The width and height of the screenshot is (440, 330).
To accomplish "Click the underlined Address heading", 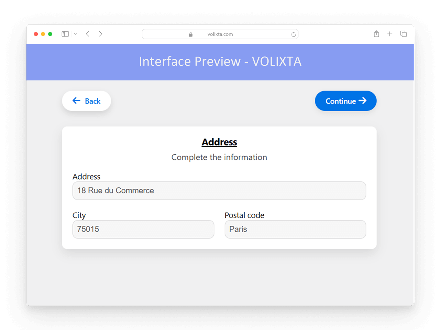I will (219, 142).
